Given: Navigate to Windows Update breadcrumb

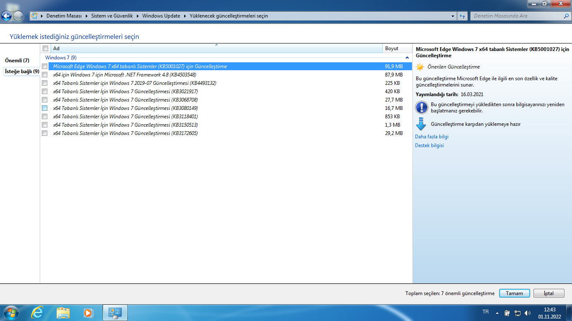Looking at the screenshot, I should [x=161, y=16].
